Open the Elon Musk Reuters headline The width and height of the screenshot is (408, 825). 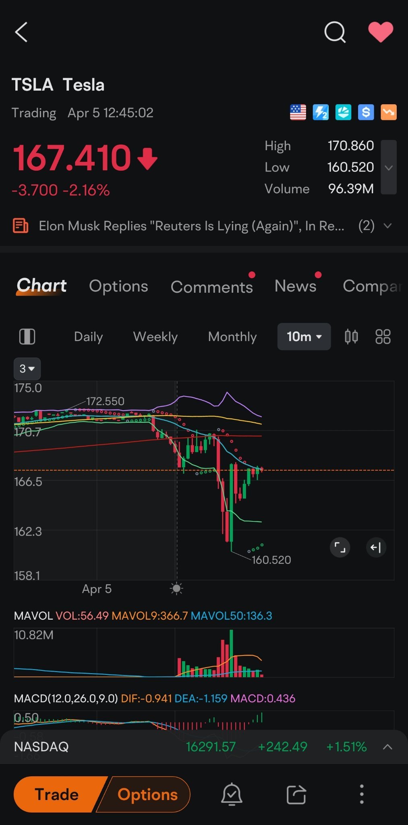(x=192, y=226)
